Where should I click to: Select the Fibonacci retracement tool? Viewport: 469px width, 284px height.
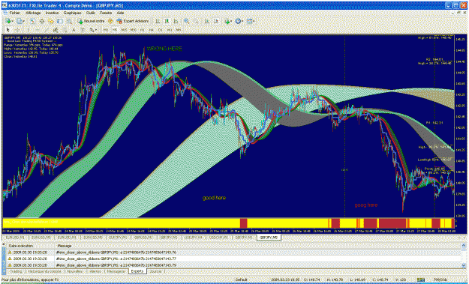[x=65, y=30]
